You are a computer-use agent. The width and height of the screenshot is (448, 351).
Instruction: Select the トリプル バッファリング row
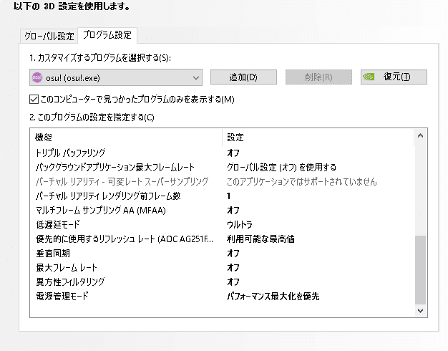pyautogui.click(x=223, y=153)
